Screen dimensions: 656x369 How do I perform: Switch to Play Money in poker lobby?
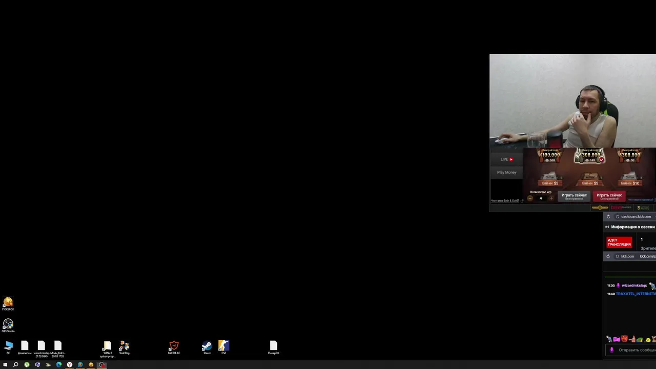tap(506, 172)
